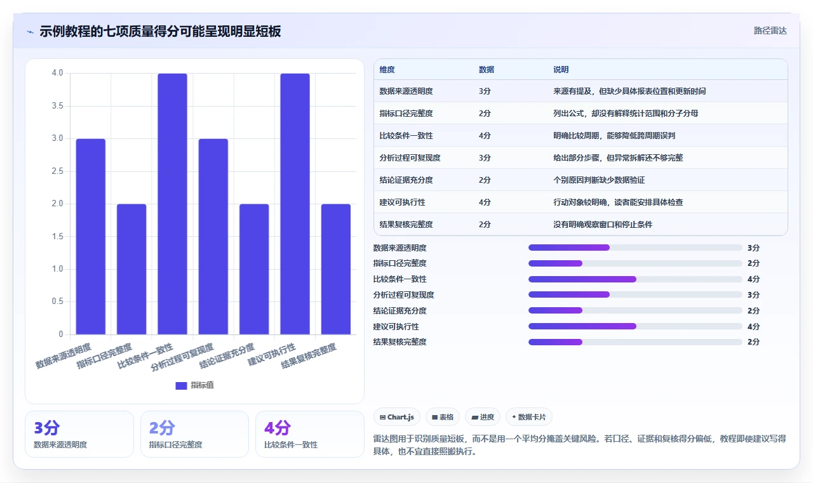Click the 数据来源透明度 bar in the chart
Viewport: 813px width, 483px height.
click(x=91, y=236)
